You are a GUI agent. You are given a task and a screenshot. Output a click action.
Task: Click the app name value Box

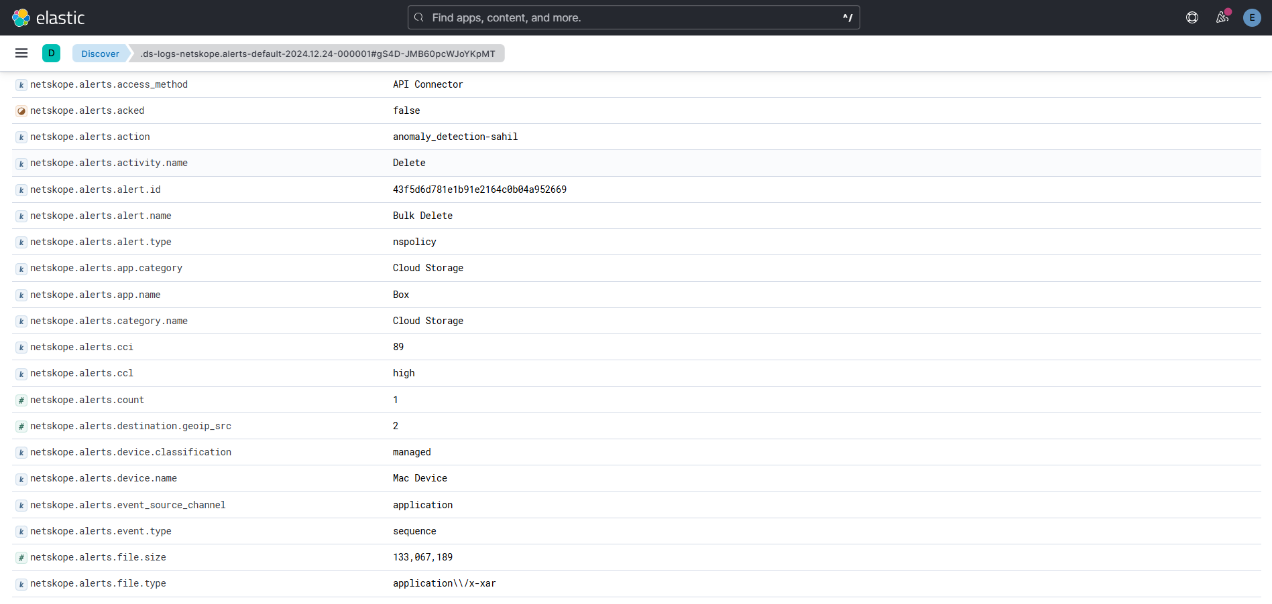pyautogui.click(x=401, y=295)
